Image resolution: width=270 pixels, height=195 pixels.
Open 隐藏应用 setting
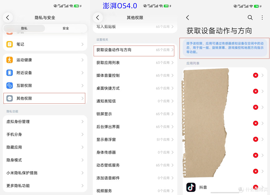pyautogui.click(x=45, y=147)
